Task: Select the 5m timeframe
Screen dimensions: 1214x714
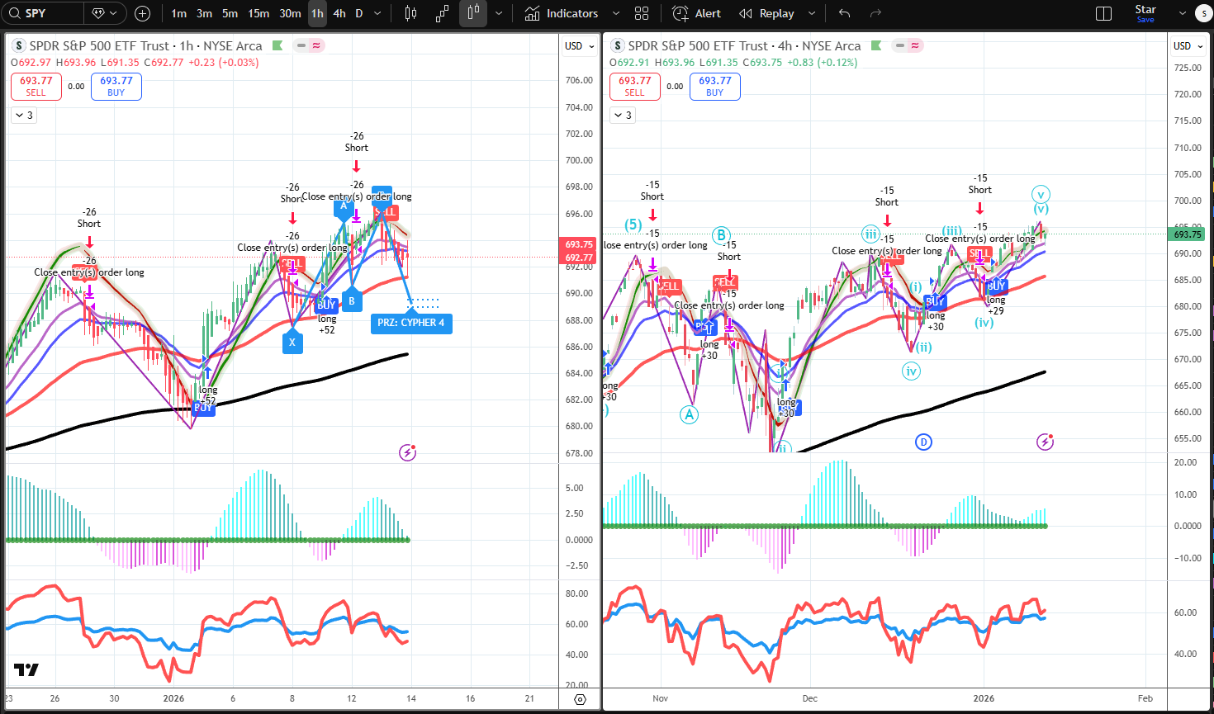Action: click(x=230, y=13)
